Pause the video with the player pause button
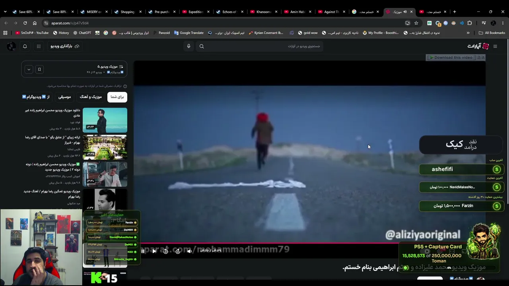This screenshot has width=509, height=286. pyautogui.click(x=143, y=251)
